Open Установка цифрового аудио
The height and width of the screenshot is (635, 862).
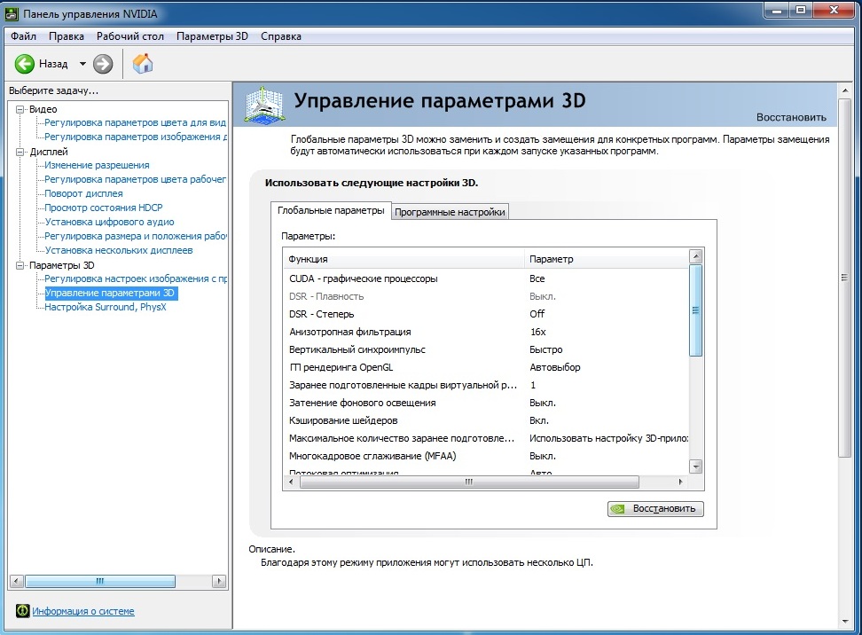109,222
